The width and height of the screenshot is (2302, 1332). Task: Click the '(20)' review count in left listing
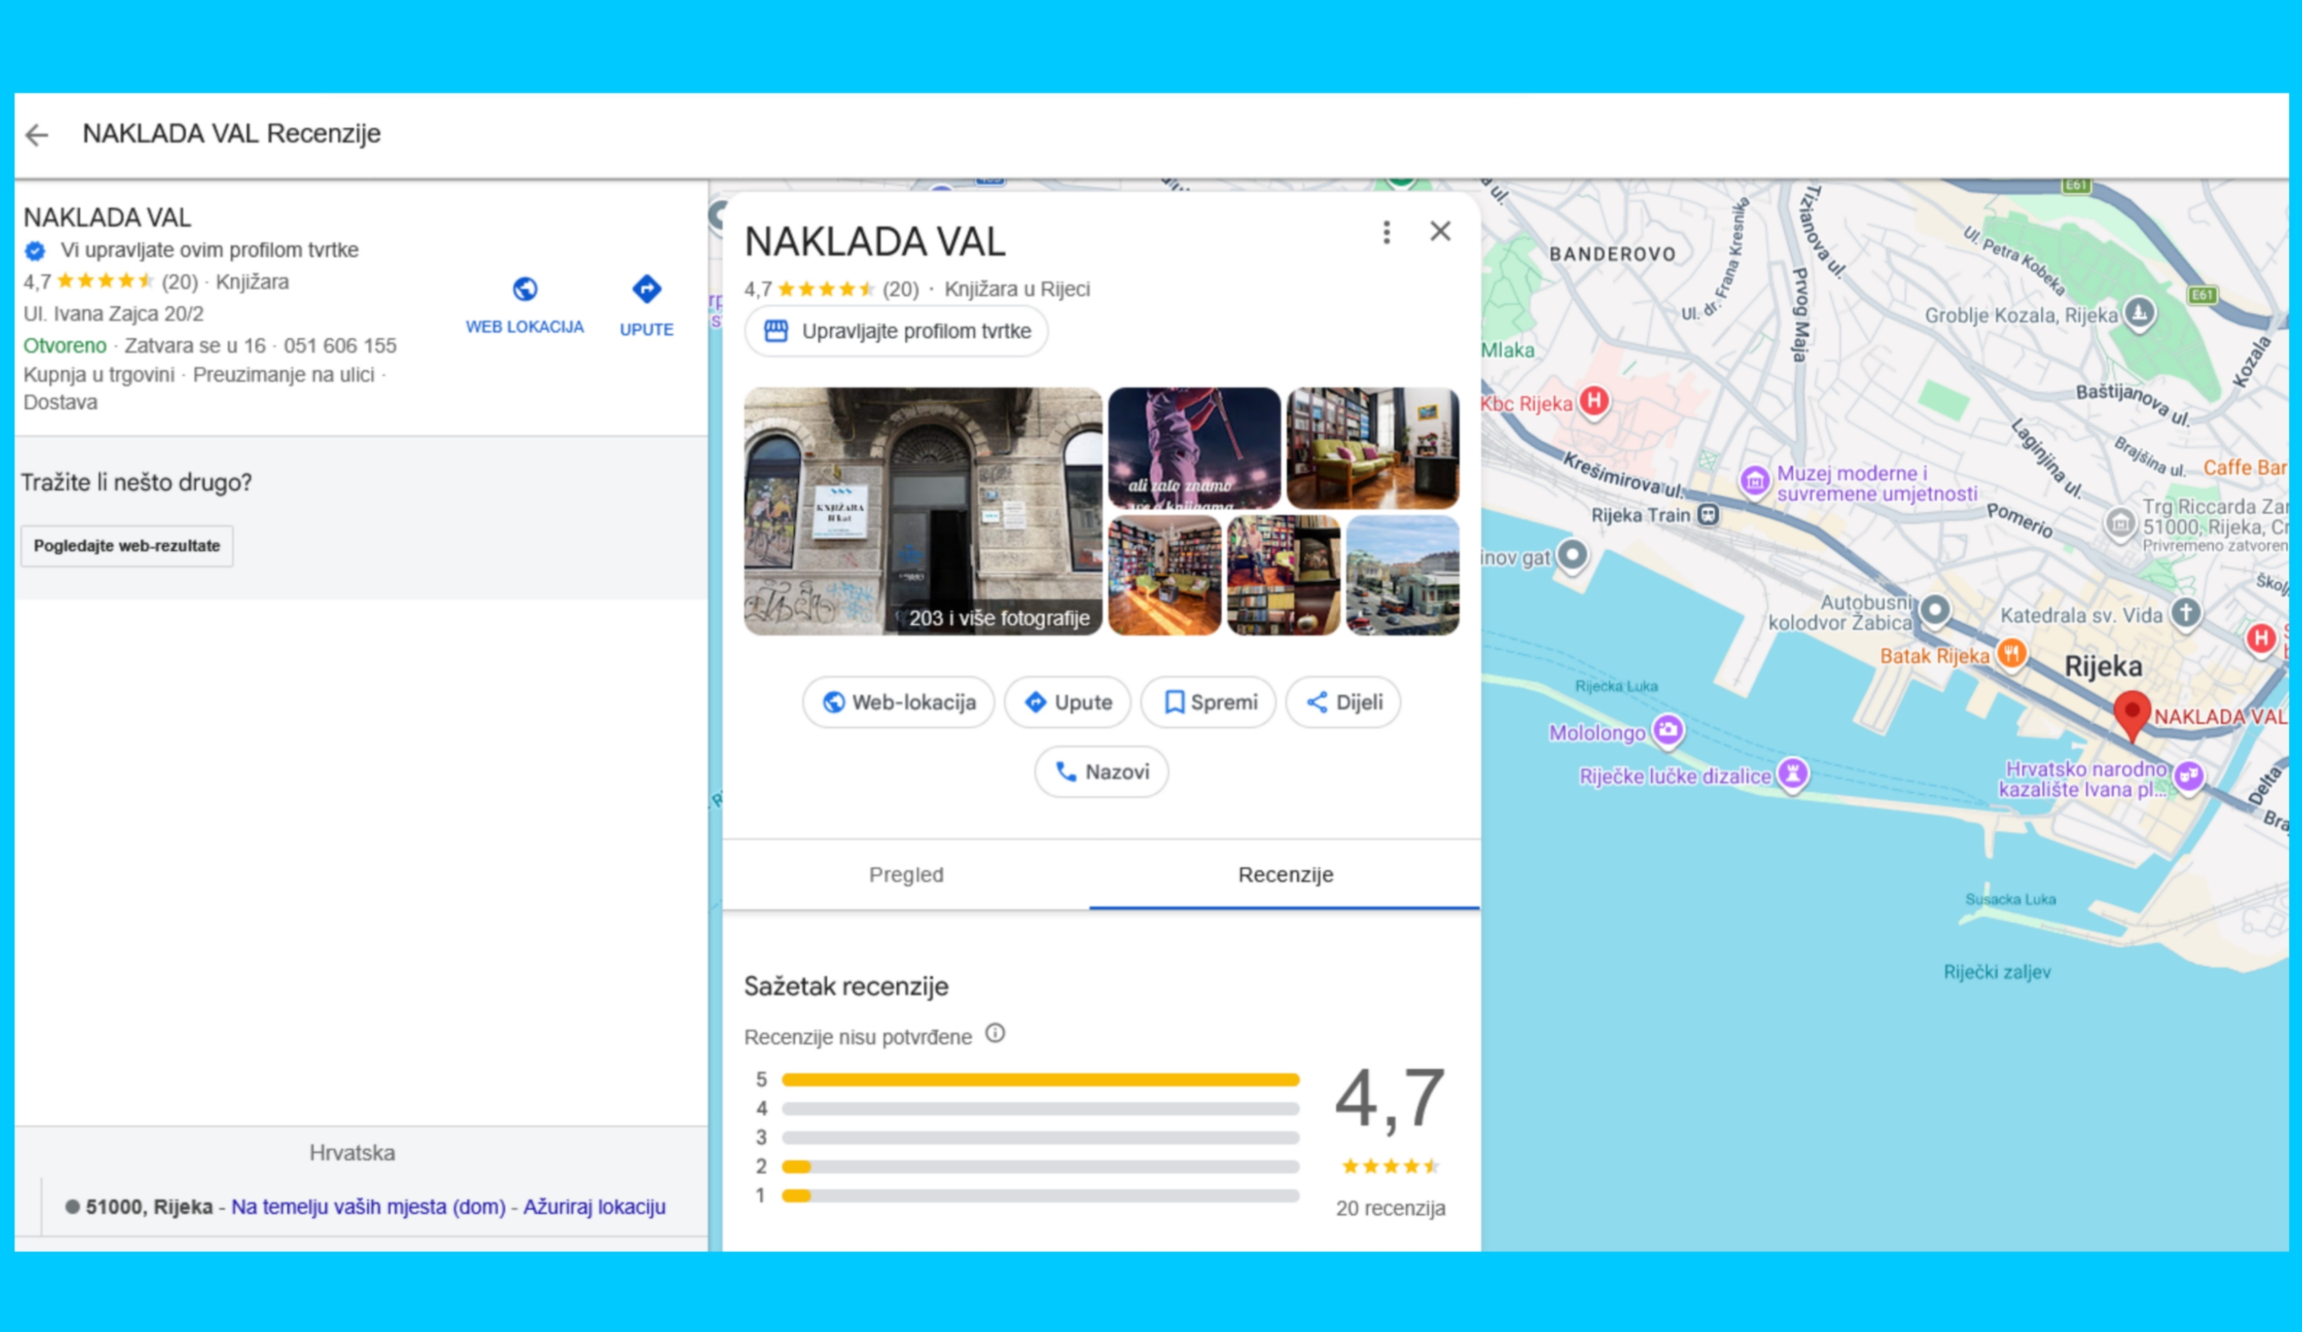tap(180, 282)
